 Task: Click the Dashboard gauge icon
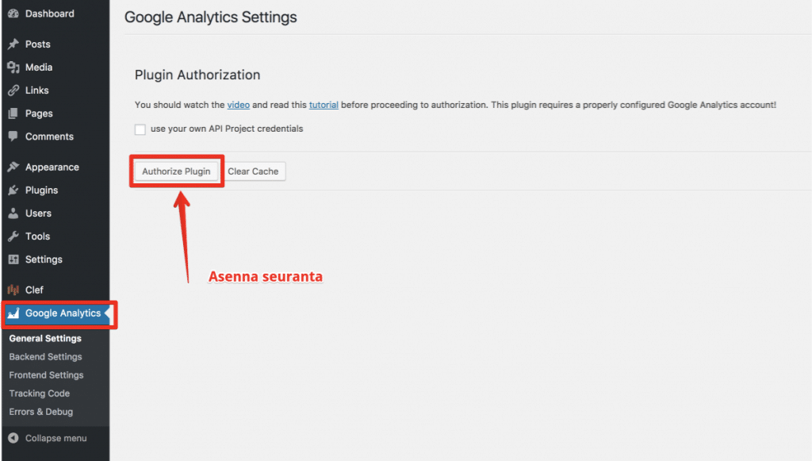click(13, 14)
